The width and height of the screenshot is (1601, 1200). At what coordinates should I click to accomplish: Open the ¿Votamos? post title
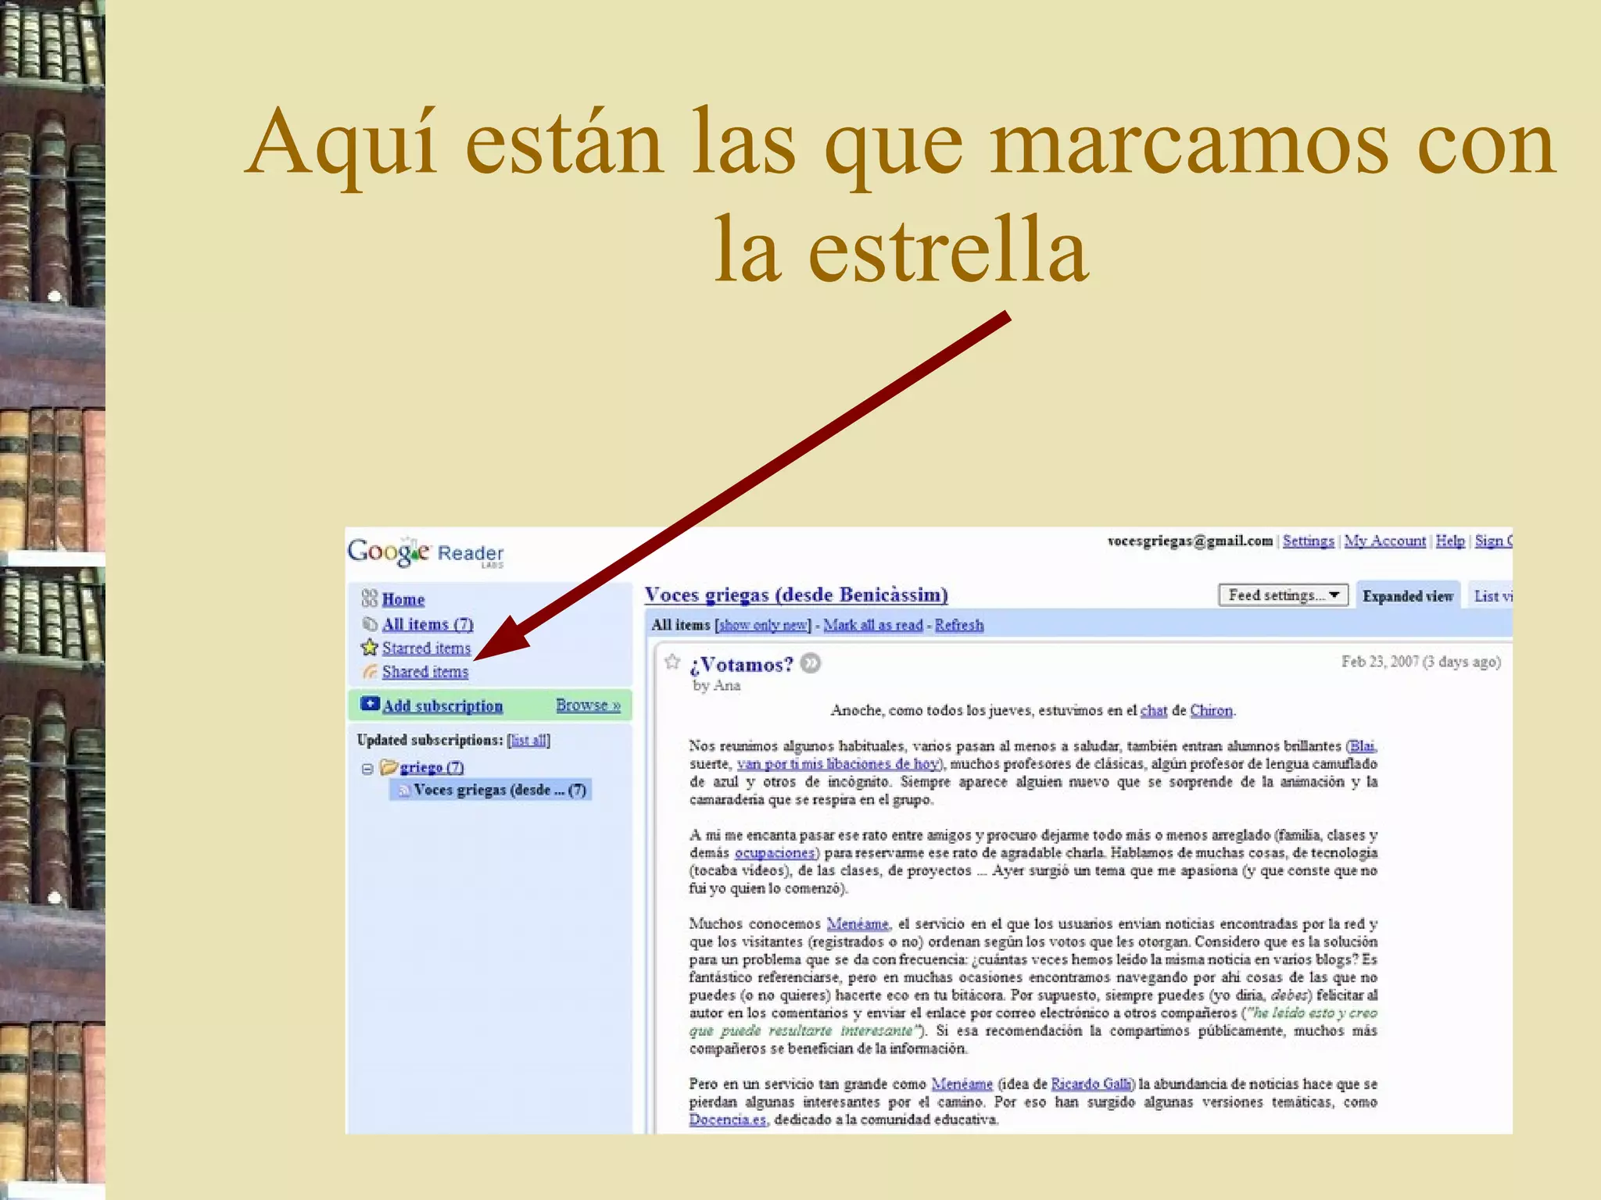pyautogui.click(x=741, y=665)
